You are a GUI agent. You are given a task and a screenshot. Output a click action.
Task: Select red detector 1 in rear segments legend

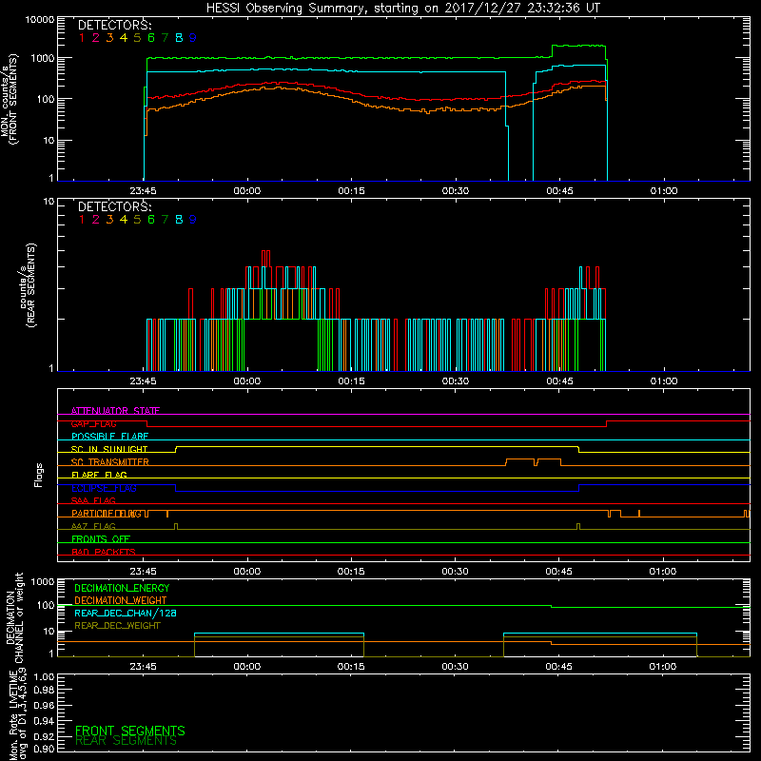[82, 220]
